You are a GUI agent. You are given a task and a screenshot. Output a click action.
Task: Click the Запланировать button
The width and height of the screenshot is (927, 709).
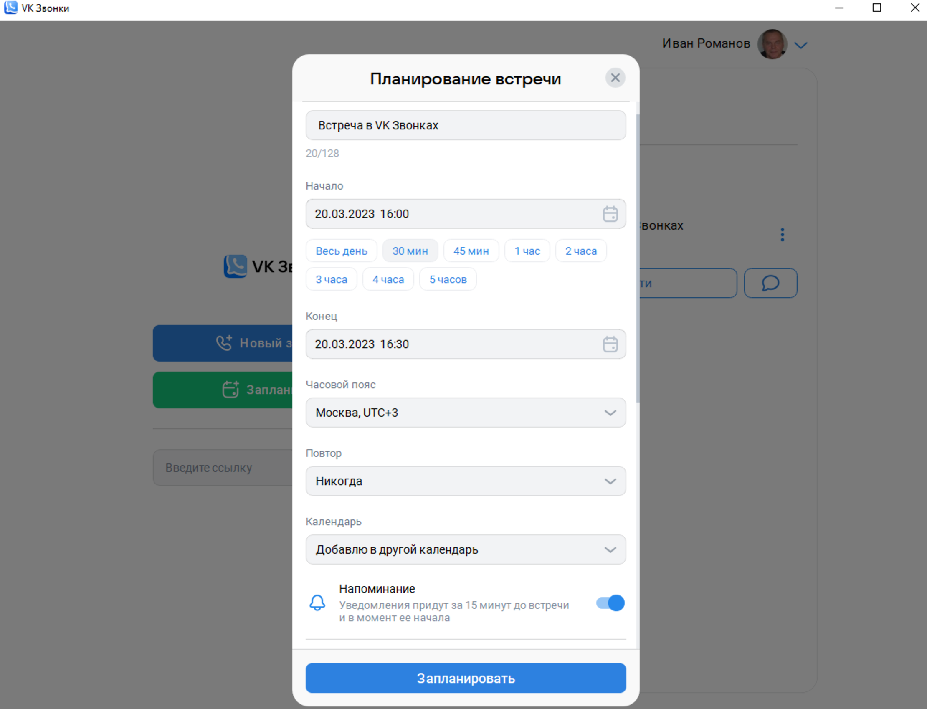pyautogui.click(x=466, y=678)
